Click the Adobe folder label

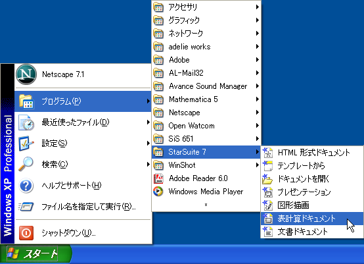(x=179, y=60)
